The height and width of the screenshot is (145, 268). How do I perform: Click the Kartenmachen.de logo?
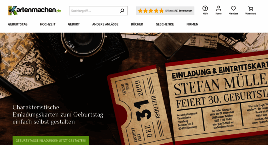pyautogui.click(x=34, y=10)
